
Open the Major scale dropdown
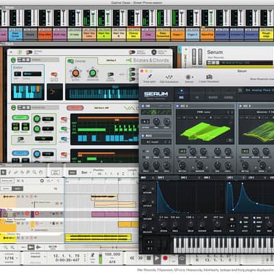pyautogui.click(x=32, y=74)
